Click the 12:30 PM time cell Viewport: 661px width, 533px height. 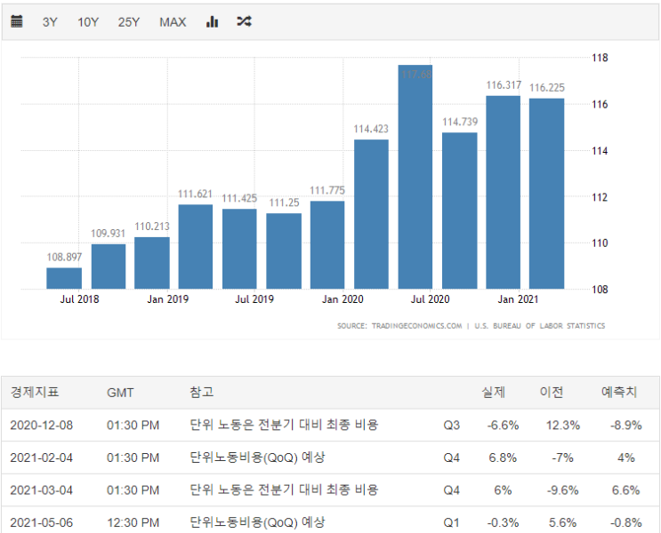click(x=133, y=523)
